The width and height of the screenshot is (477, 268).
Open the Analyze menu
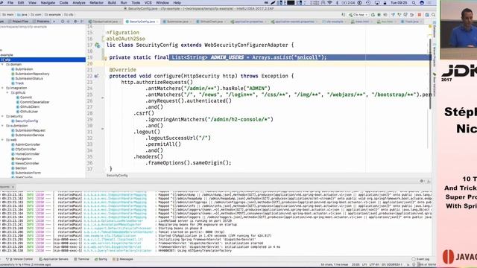(x=79, y=3)
